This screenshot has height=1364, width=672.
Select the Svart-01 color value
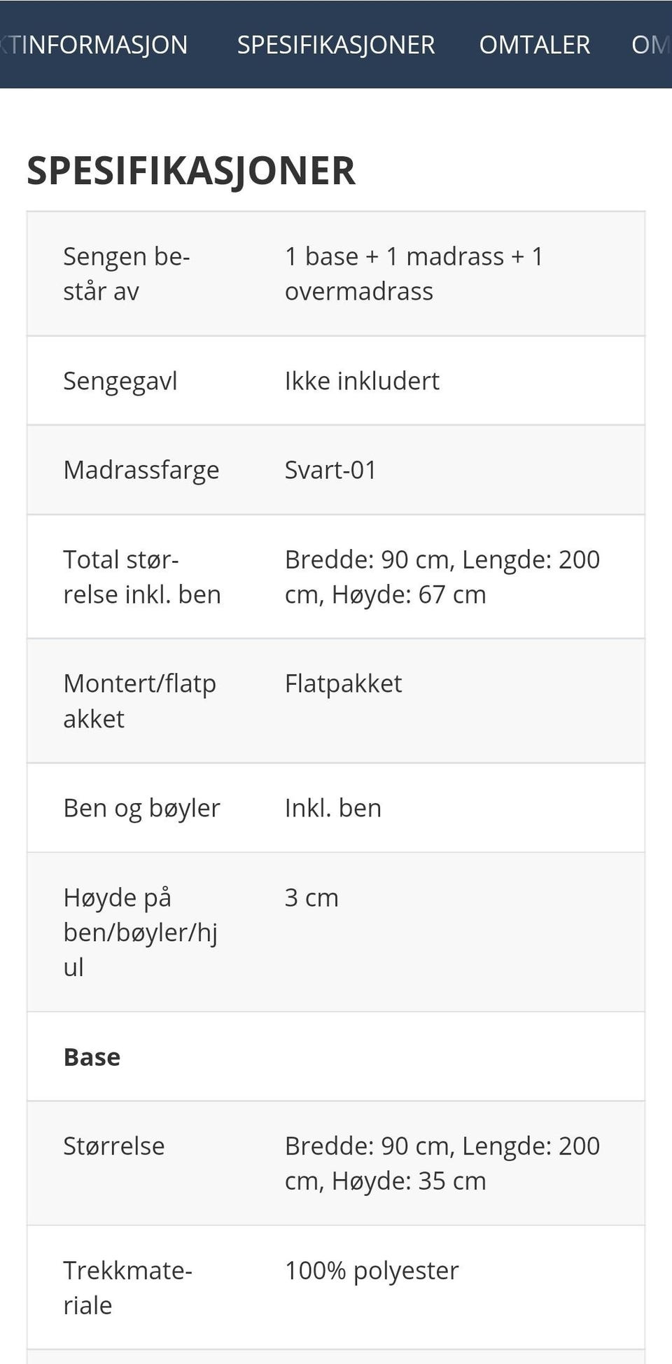[x=331, y=470]
